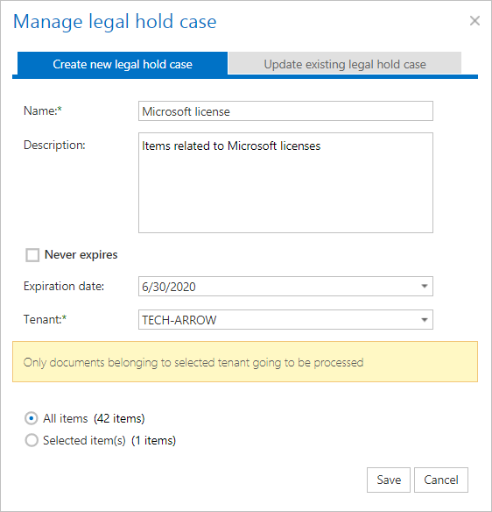The height and width of the screenshot is (512, 492).
Task: Click the Selected item(s) (1 items) label
Action: tap(109, 440)
